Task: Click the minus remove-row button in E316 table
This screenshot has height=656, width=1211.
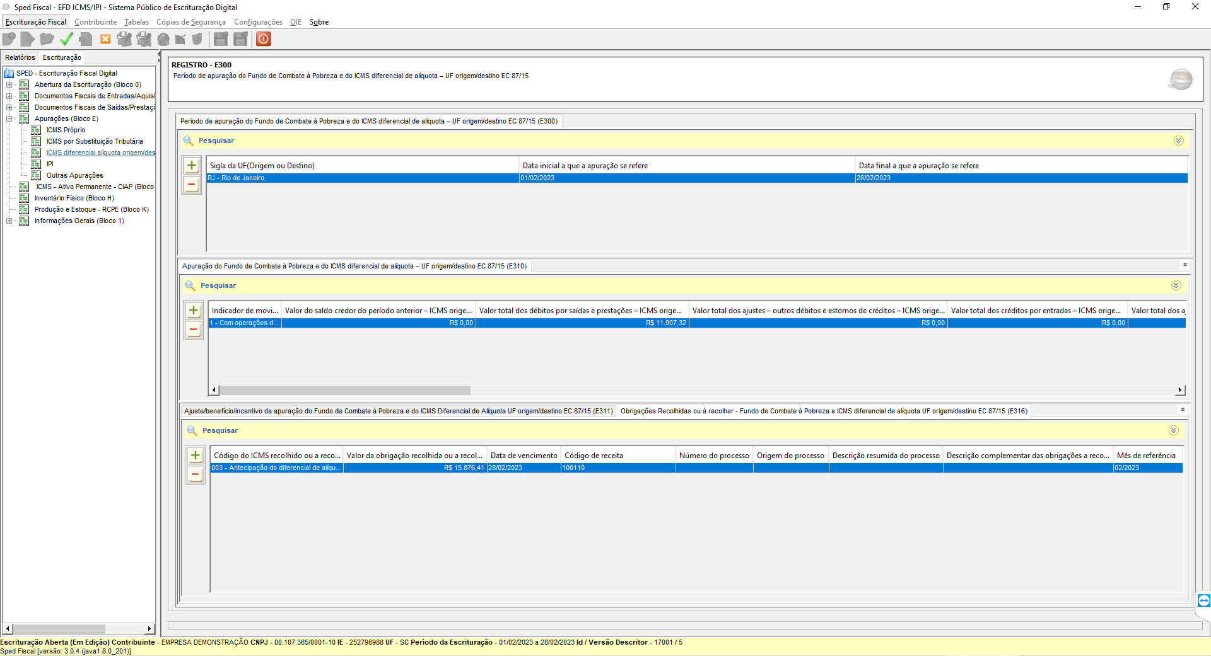Action: [196, 475]
